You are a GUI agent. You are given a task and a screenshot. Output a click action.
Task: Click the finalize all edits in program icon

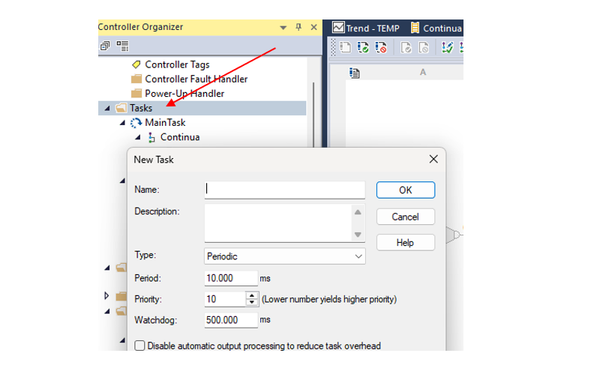[x=447, y=47]
